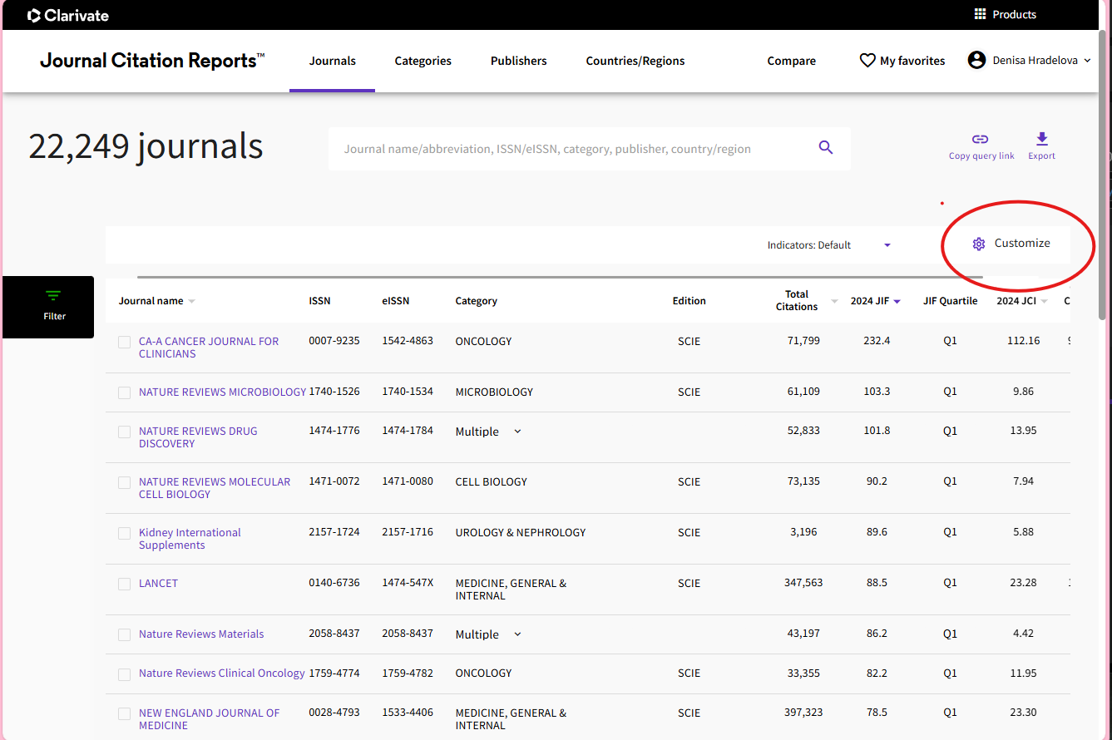Click the user account avatar icon
This screenshot has height=740, width=1112.
[976, 61]
